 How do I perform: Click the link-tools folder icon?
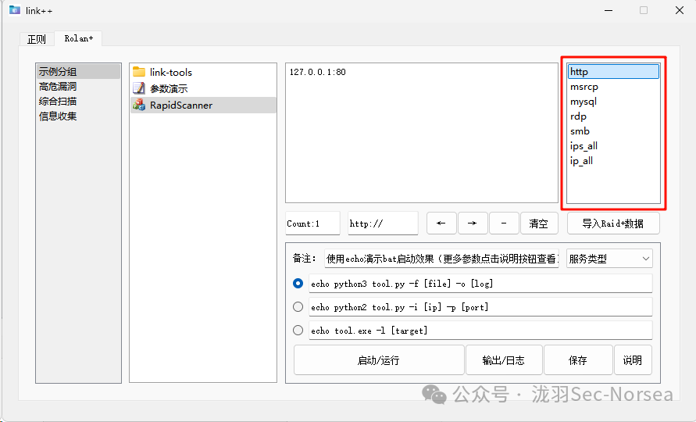coord(139,72)
